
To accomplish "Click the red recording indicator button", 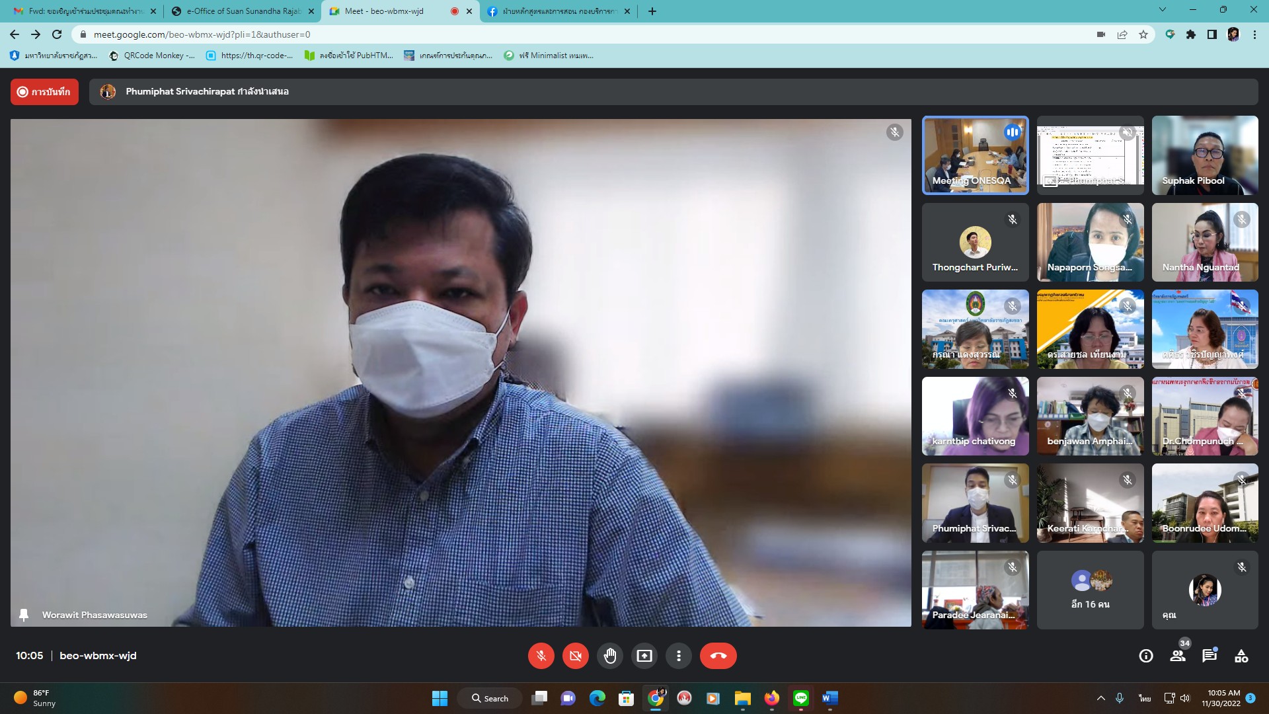I will 44,92.
